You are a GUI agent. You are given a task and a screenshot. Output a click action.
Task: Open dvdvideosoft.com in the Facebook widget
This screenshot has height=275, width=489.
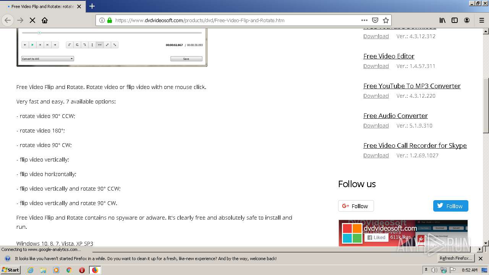point(390,228)
